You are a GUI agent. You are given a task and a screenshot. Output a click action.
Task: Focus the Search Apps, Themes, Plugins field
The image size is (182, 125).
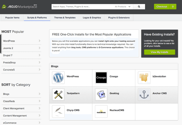click(82, 7)
